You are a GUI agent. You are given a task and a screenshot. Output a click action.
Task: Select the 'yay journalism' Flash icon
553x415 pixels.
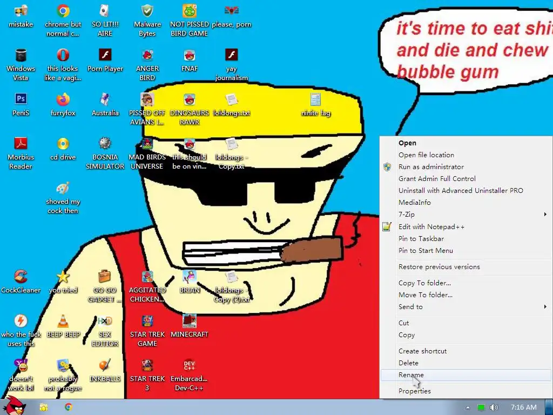pyautogui.click(x=231, y=65)
